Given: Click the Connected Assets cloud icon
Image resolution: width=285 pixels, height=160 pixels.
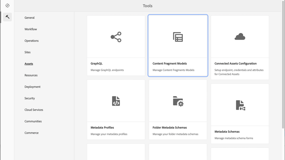Looking at the screenshot, I should pyautogui.click(x=240, y=37).
